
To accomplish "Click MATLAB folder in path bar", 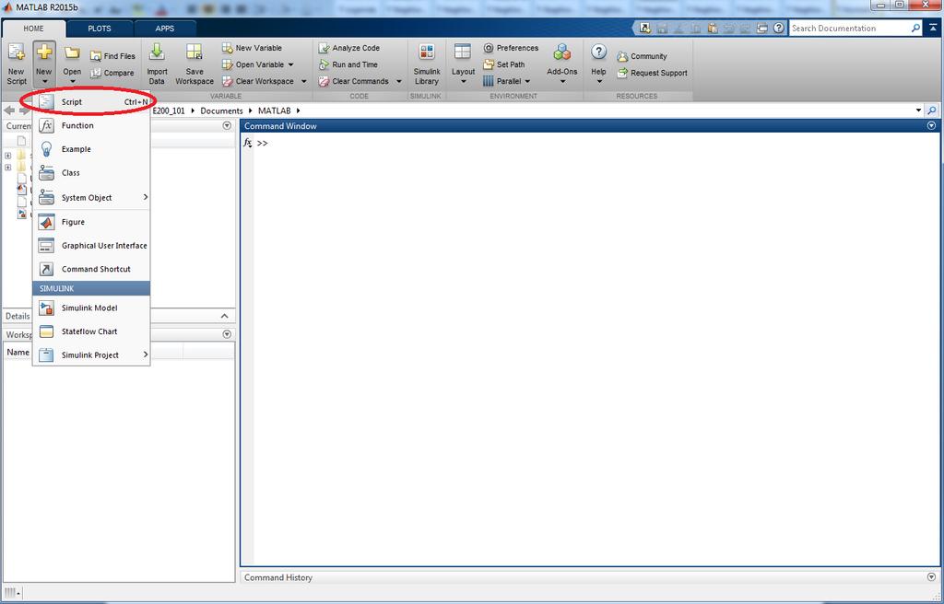I will click(275, 110).
